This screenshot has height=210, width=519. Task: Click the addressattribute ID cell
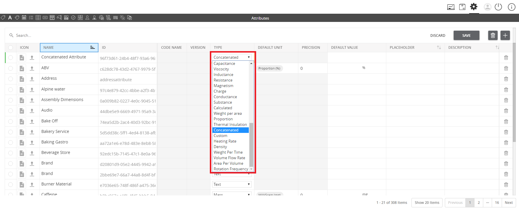point(127,79)
